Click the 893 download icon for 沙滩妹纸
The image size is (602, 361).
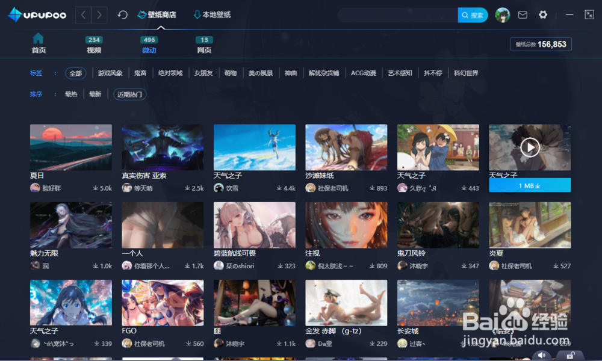tap(372, 188)
